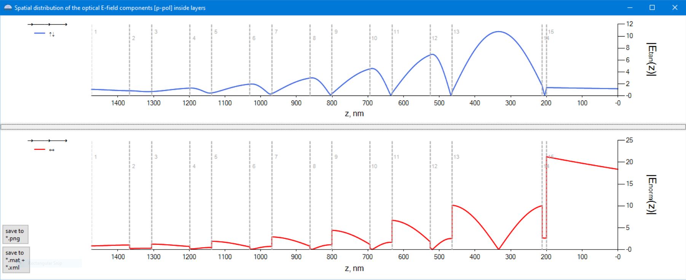The width and height of the screenshot is (686, 280).
Task: Click layer label 5 in the bottom plot
Action: [216, 157]
